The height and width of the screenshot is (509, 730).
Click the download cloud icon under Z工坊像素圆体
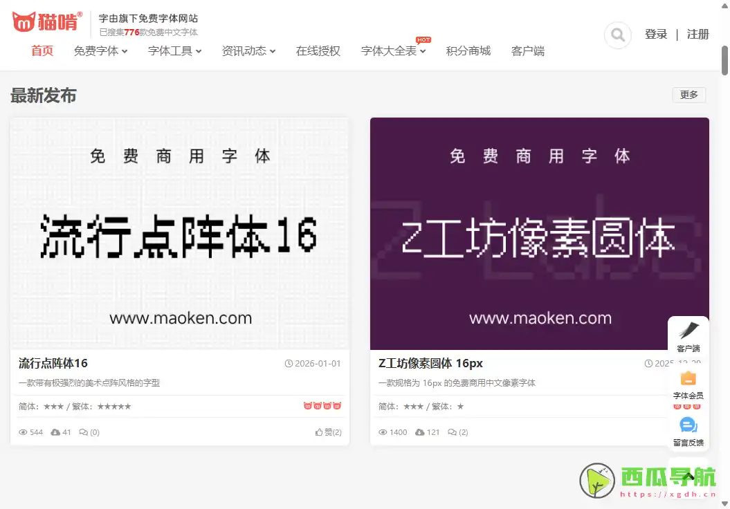[x=419, y=432]
